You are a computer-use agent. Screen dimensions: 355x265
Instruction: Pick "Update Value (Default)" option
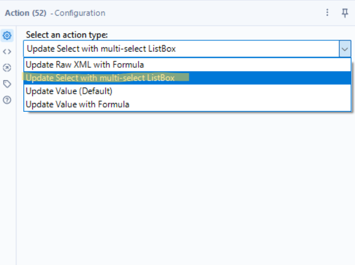pos(70,91)
